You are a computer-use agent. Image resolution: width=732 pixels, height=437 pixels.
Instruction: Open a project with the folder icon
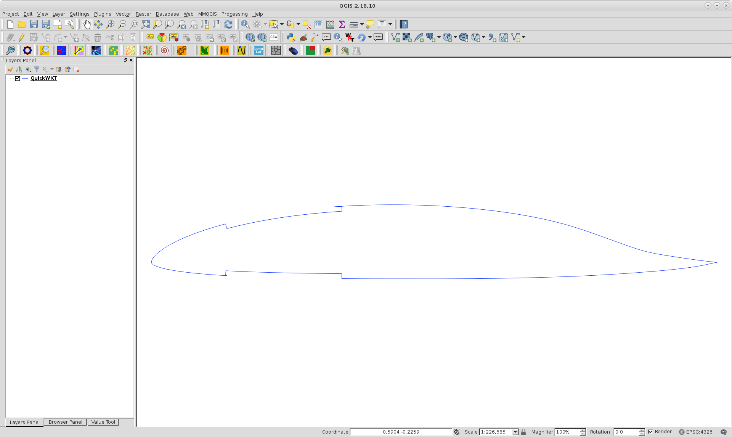(x=22, y=24)
